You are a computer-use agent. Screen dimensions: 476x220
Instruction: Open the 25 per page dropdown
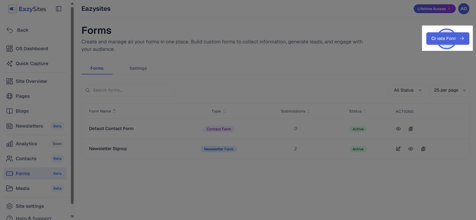click(x=449, y=90)
